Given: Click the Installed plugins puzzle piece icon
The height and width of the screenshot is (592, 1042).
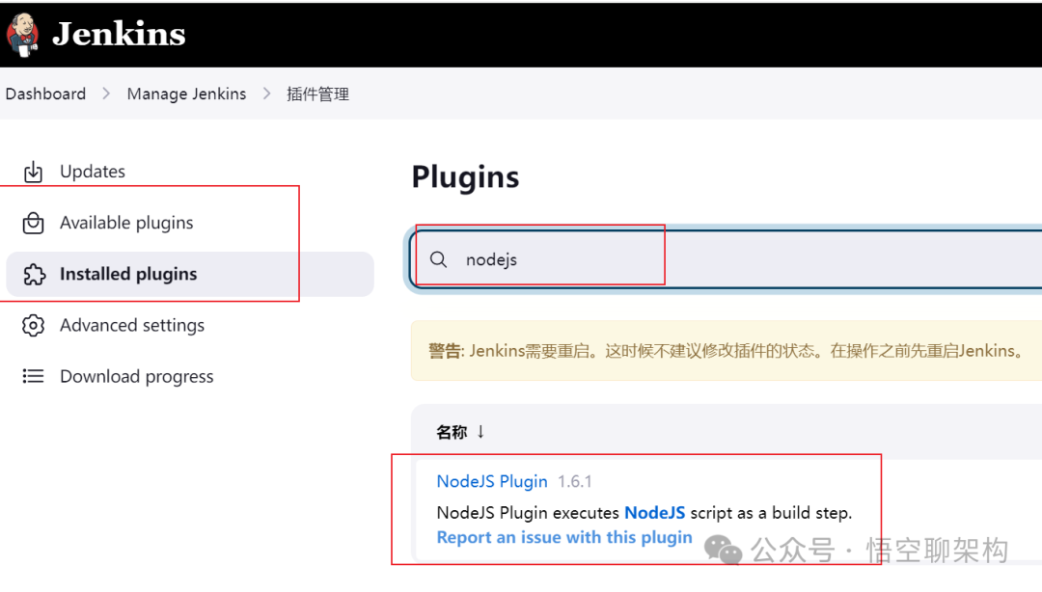Looking at the screenshot, I should (34, 275).
